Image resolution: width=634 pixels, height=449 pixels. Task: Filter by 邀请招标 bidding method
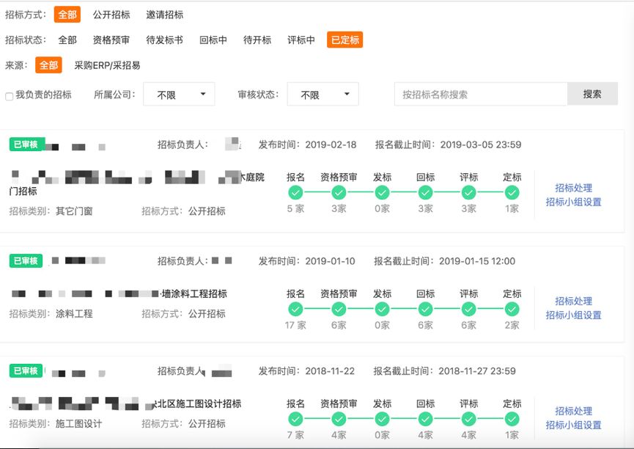pos(165,15)
